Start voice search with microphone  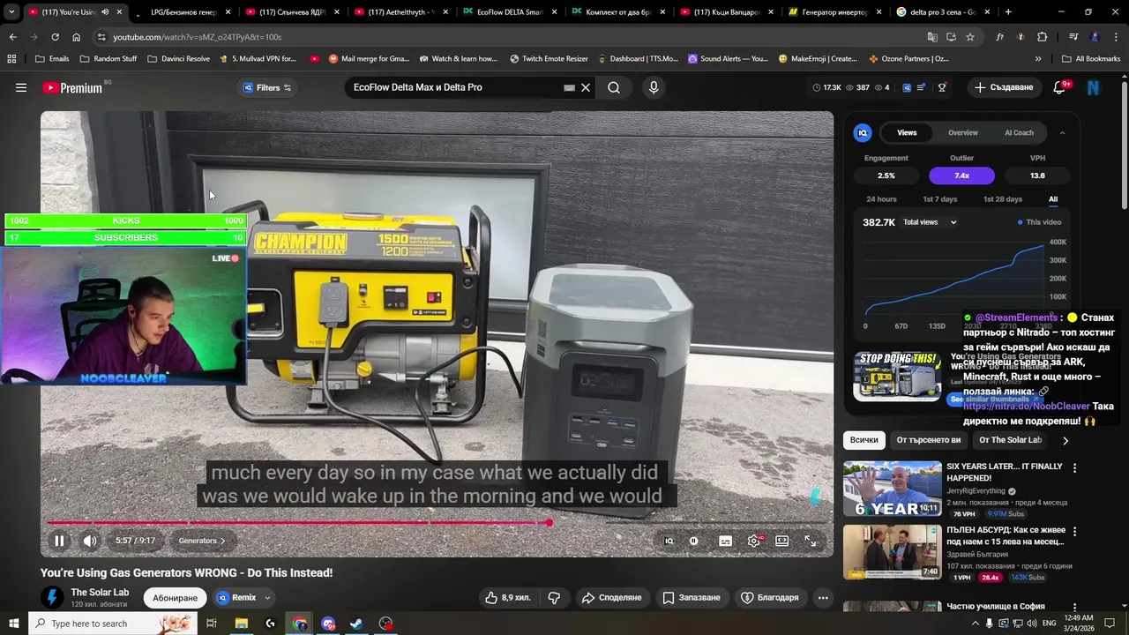point(654,87)
